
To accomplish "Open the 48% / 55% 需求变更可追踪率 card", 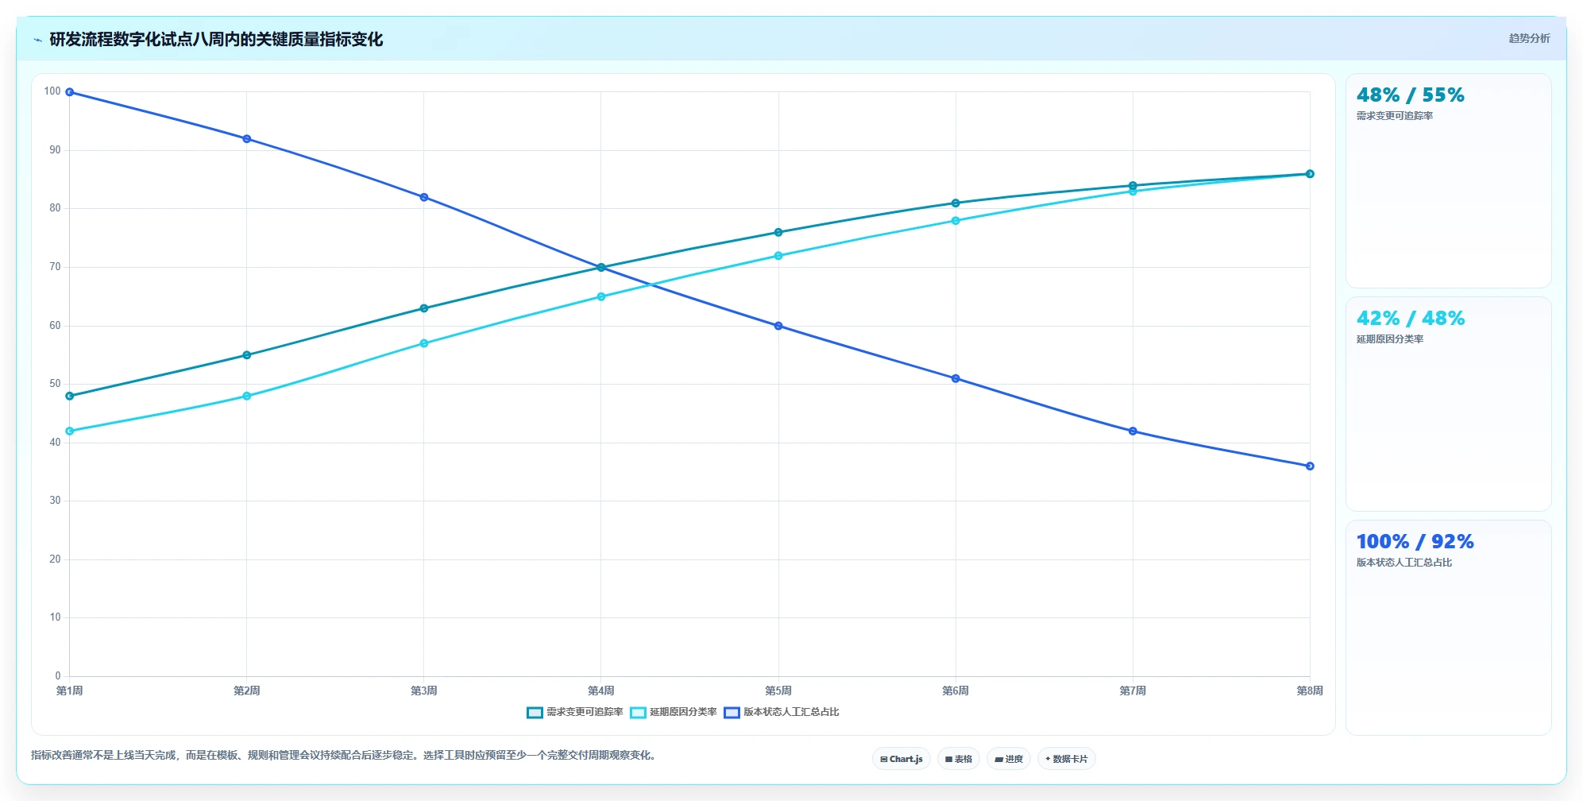I will [1448, 181].
